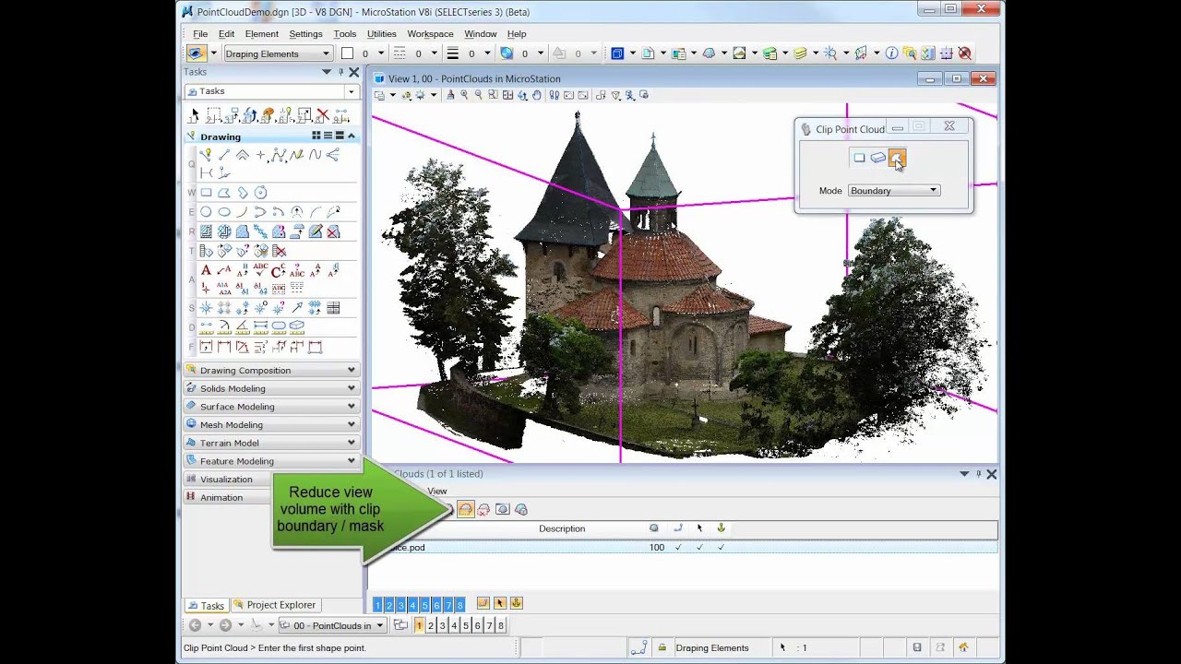Expand the Surface Modeling task group
The width and height of the screenshot is (1181, 664).
(x=271, y=407)
